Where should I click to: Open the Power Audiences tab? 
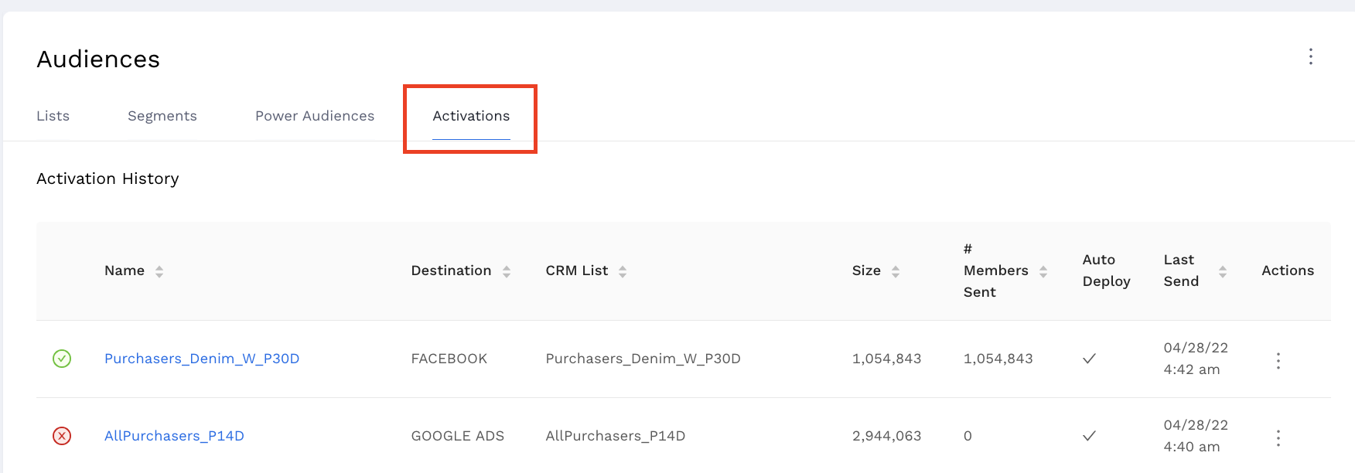pos(315,116)
